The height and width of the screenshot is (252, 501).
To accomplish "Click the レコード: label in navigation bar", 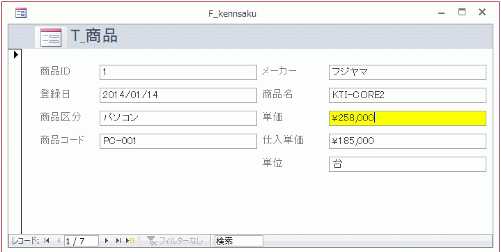I will pos(25,241).
